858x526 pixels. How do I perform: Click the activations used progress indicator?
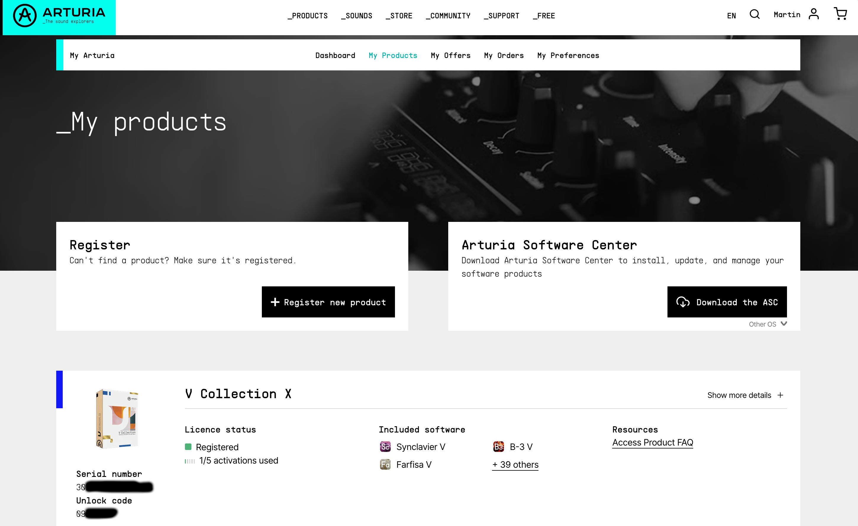190,461
